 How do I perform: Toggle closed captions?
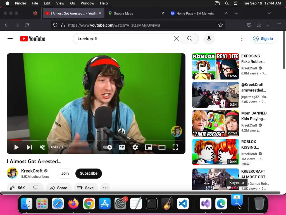[122, 147]
